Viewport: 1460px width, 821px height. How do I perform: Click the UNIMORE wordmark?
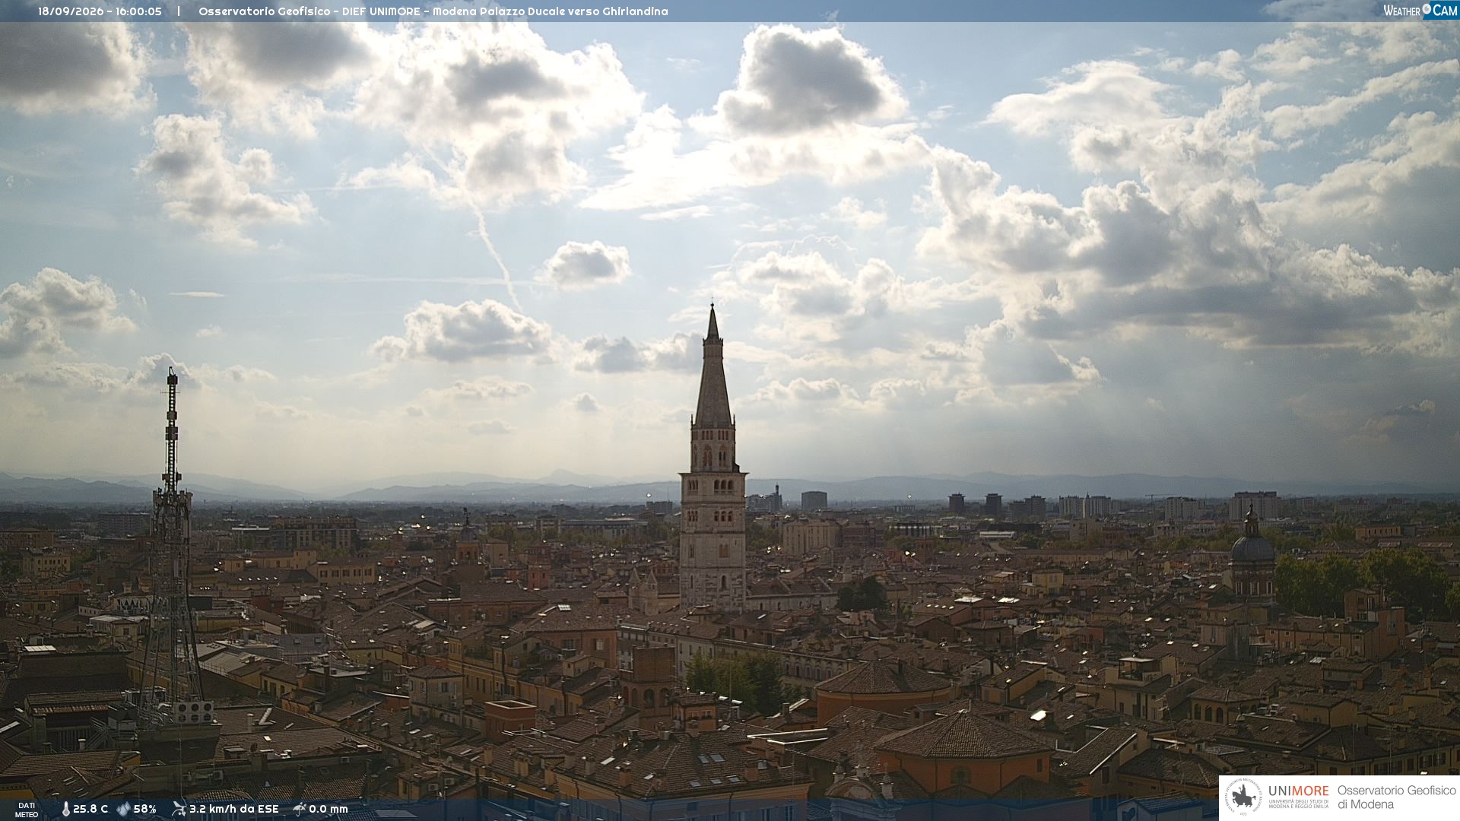click(1298, 791)
